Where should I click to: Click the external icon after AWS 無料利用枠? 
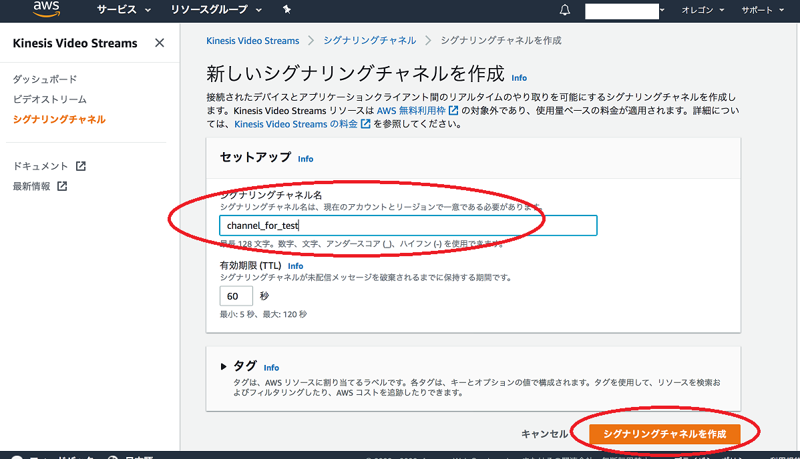click(x=453, y=110)
